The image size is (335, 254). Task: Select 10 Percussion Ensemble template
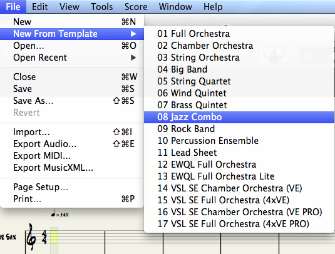point(239,141)
